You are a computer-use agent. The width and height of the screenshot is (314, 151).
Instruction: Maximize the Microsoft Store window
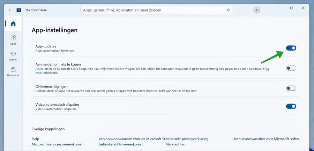(292, 8)
